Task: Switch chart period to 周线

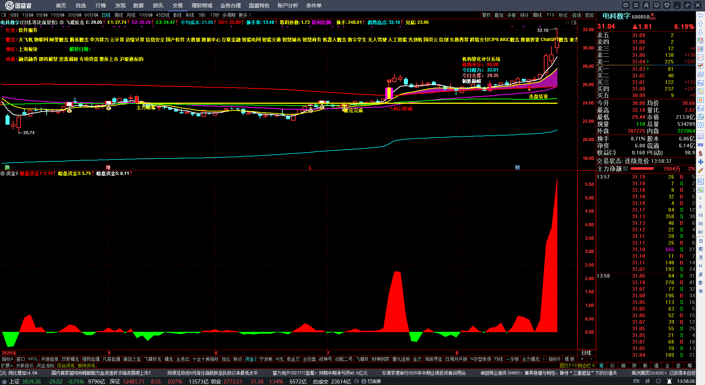Action: click(x=119, y=15)
